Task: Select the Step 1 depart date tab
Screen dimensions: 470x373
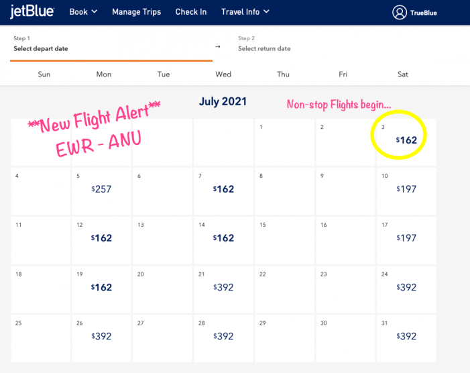Action: [111, 44]
